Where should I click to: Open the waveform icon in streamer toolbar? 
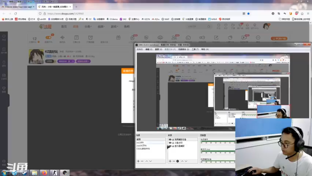tap(62, 38)
